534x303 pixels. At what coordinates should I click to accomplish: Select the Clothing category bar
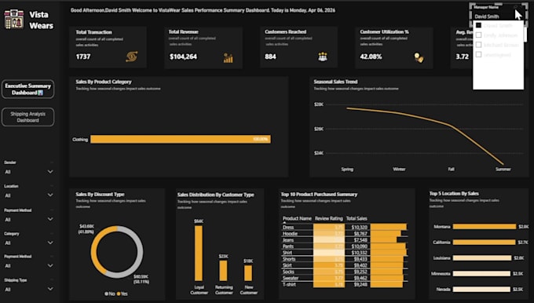[181, 139]
